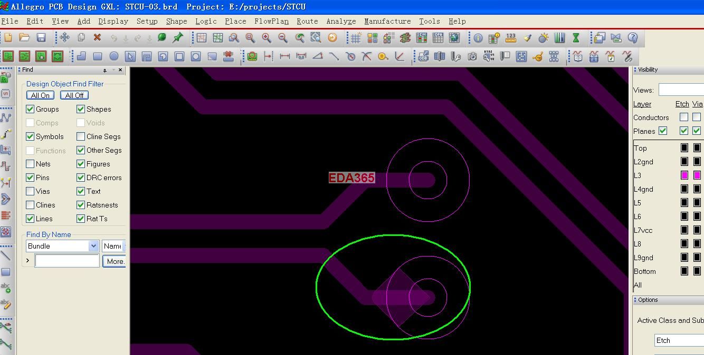Click the red X Delete icon
The width and height of the screenshot is (704, 355).
[x=97, y=37]
